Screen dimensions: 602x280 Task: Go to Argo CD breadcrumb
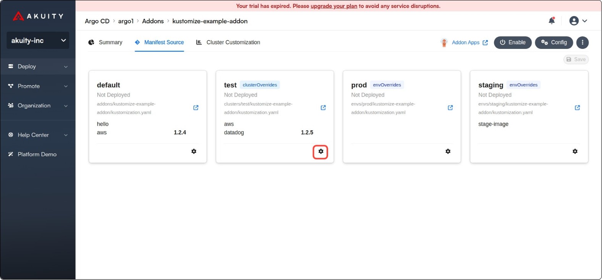[97, 21]
